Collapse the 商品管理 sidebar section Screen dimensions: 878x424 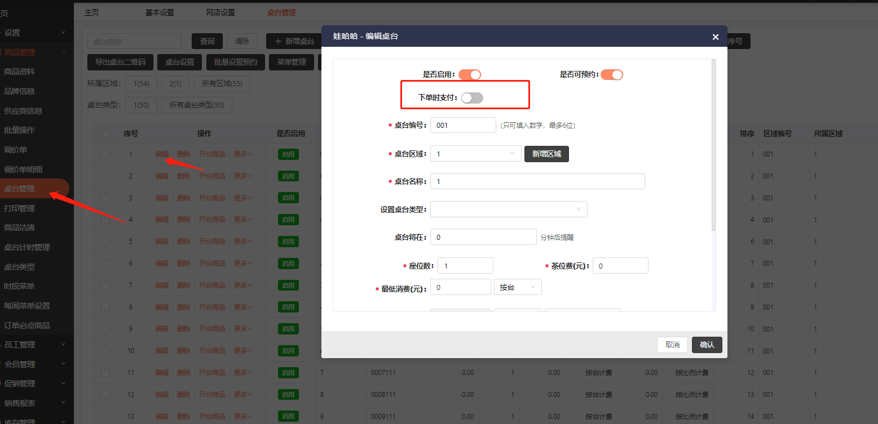(34, 52)
